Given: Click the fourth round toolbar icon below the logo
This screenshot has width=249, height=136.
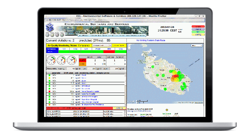Looking at the screenshot, I should coord(62,34).
